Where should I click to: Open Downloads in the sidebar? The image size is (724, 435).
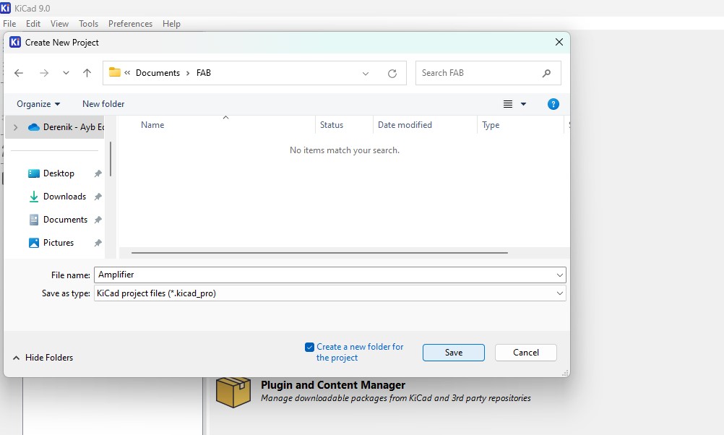point(57,197)
